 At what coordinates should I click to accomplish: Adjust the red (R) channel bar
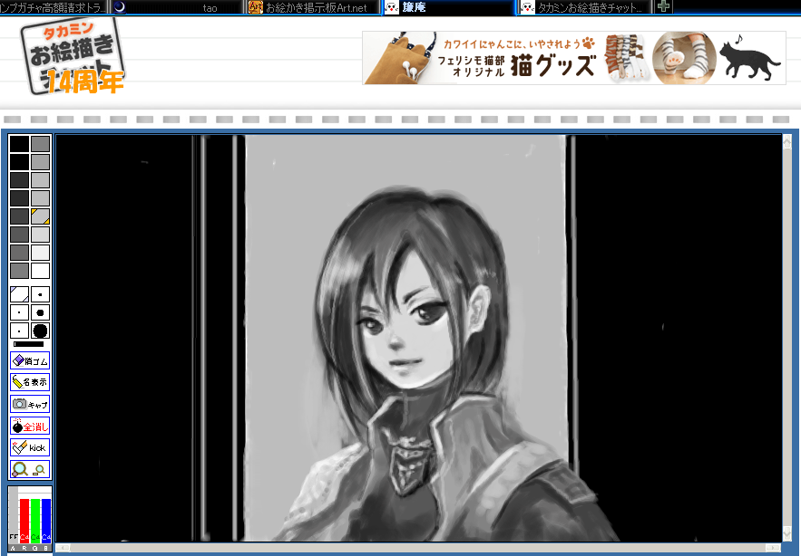coord(24,521)
